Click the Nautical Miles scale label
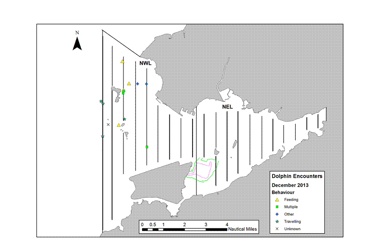 coord(242,229)
